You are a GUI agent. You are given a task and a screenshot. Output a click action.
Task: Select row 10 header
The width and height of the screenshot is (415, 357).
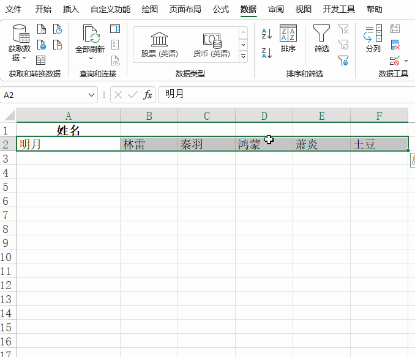click(8, 257)
